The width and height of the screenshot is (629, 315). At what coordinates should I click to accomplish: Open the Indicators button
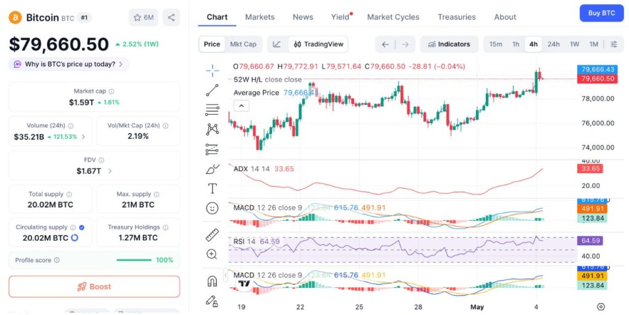[x=449, y=44]
